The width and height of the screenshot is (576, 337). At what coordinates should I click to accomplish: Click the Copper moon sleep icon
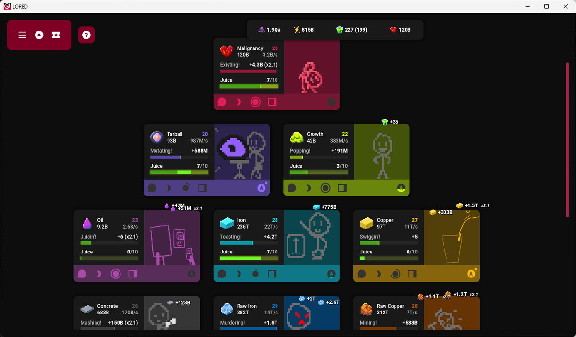click(x=378, y=274)
